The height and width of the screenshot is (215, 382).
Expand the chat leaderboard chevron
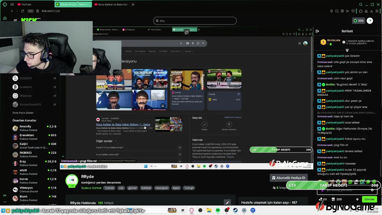coord(347,50)
